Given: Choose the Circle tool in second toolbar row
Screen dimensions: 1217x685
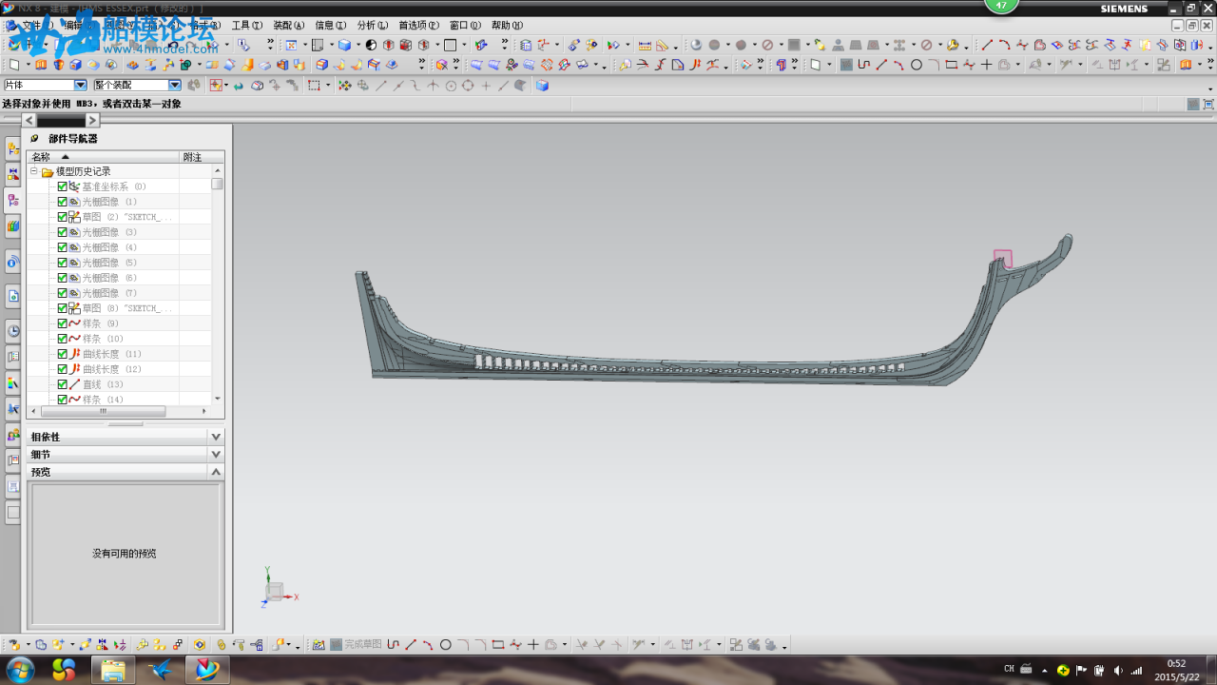Looking at the screenshot, I should [917, 65].
